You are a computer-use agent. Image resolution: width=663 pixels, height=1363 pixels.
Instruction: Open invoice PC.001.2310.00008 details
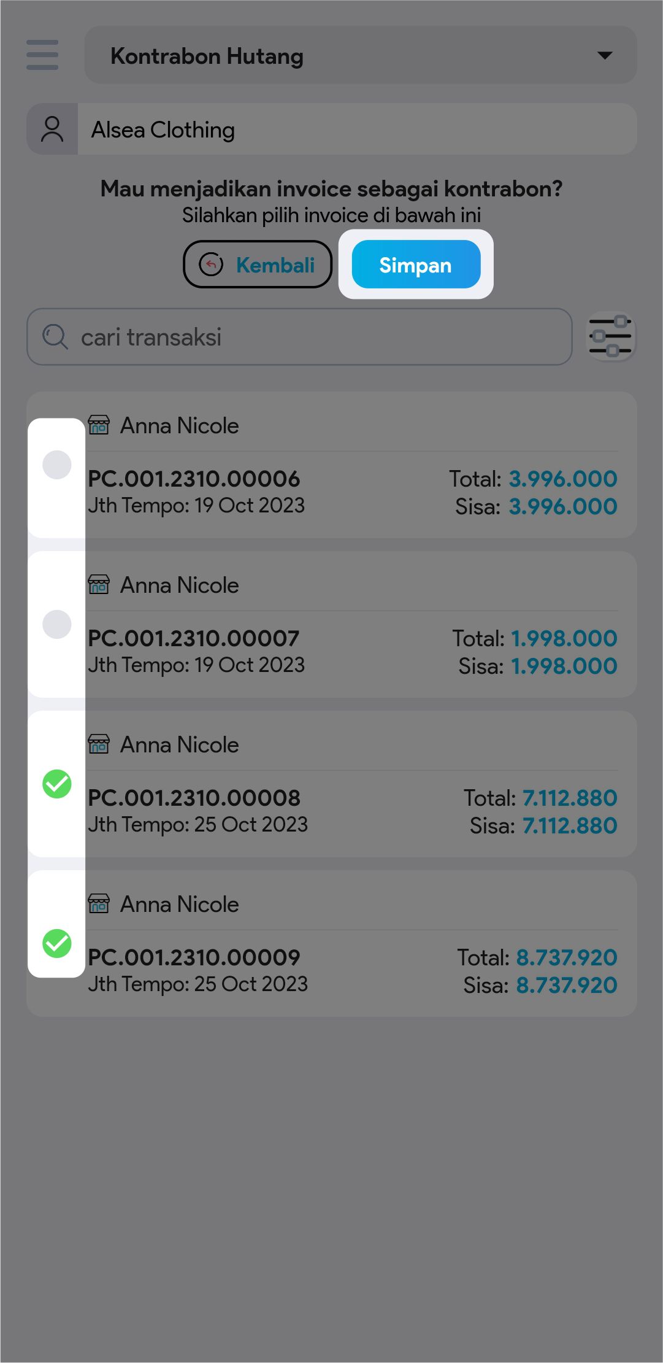tap(194, 798)
